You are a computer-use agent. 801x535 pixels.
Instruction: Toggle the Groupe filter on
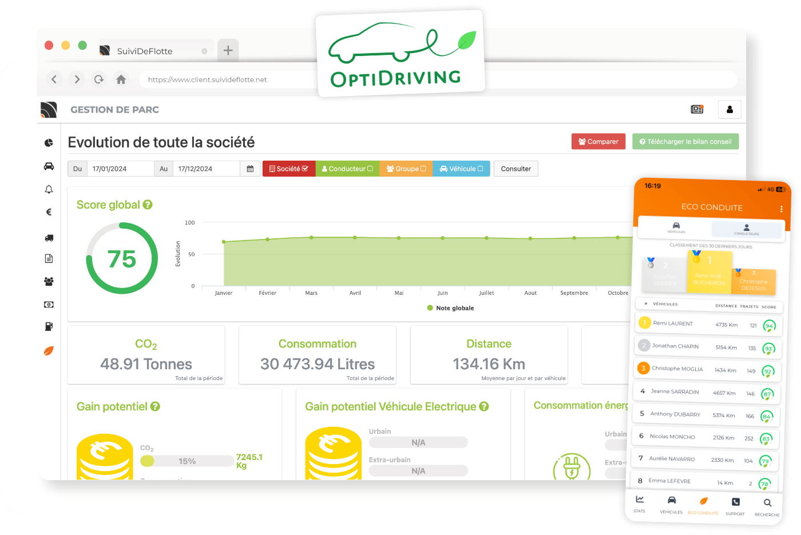click(406, 169)
